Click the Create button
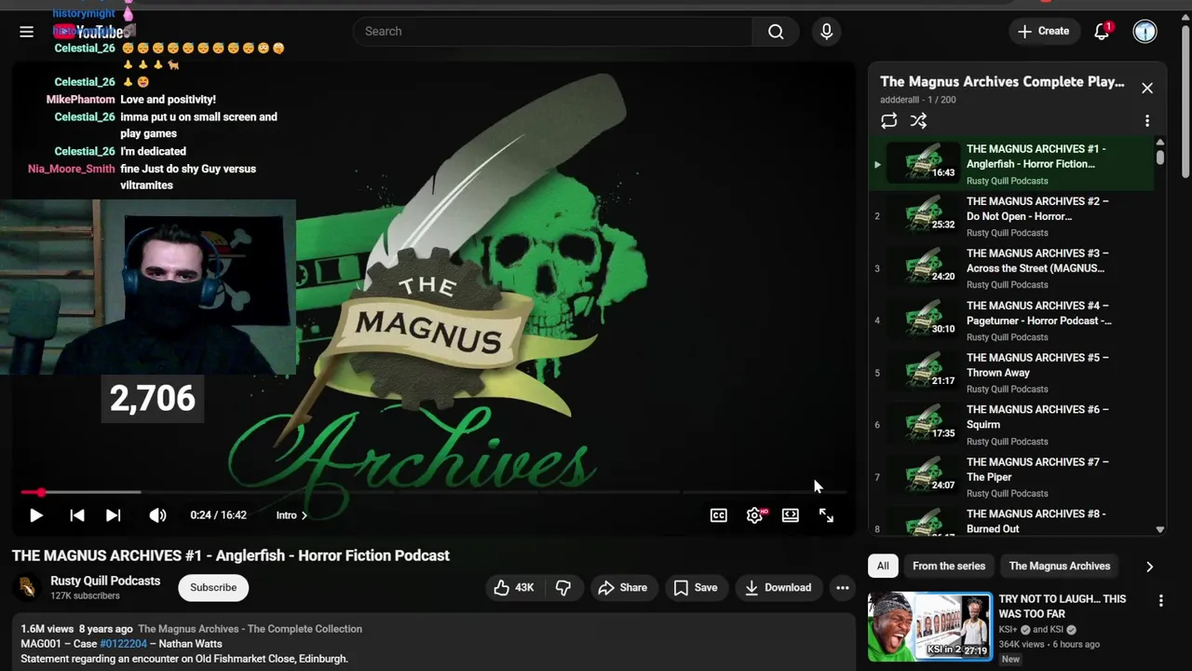1192x671 pixels. click(x=1043, y=32)
